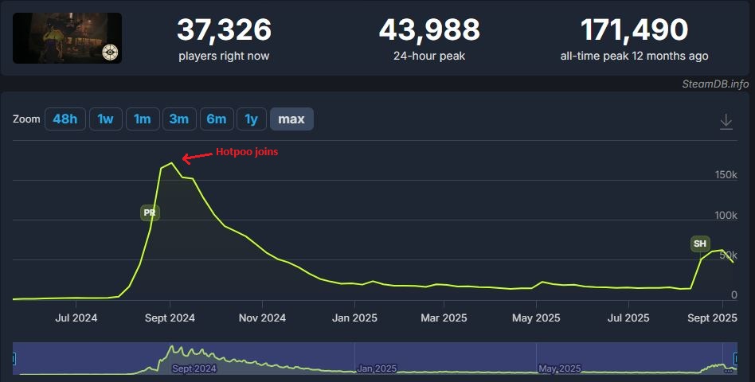Click the Jul 2025 x-axis label
This screenshot has height=382, width=755.
(628, 318)
